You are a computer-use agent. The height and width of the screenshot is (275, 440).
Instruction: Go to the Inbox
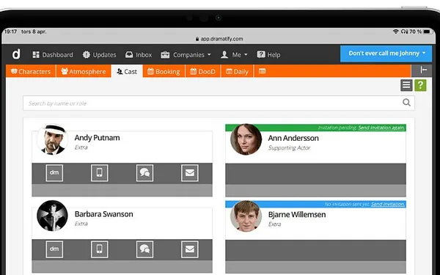point(139,55)
